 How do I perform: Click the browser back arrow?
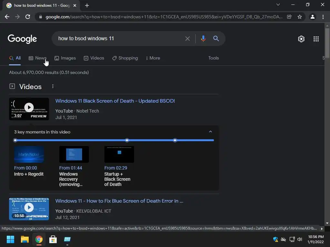click(x=7, y=17)
